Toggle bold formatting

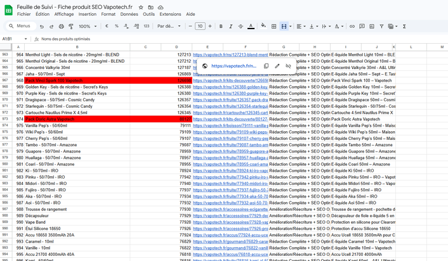[221, 27]
